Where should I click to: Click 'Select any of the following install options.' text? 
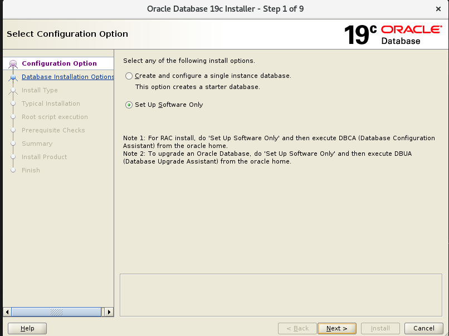(x=189, y=61)
